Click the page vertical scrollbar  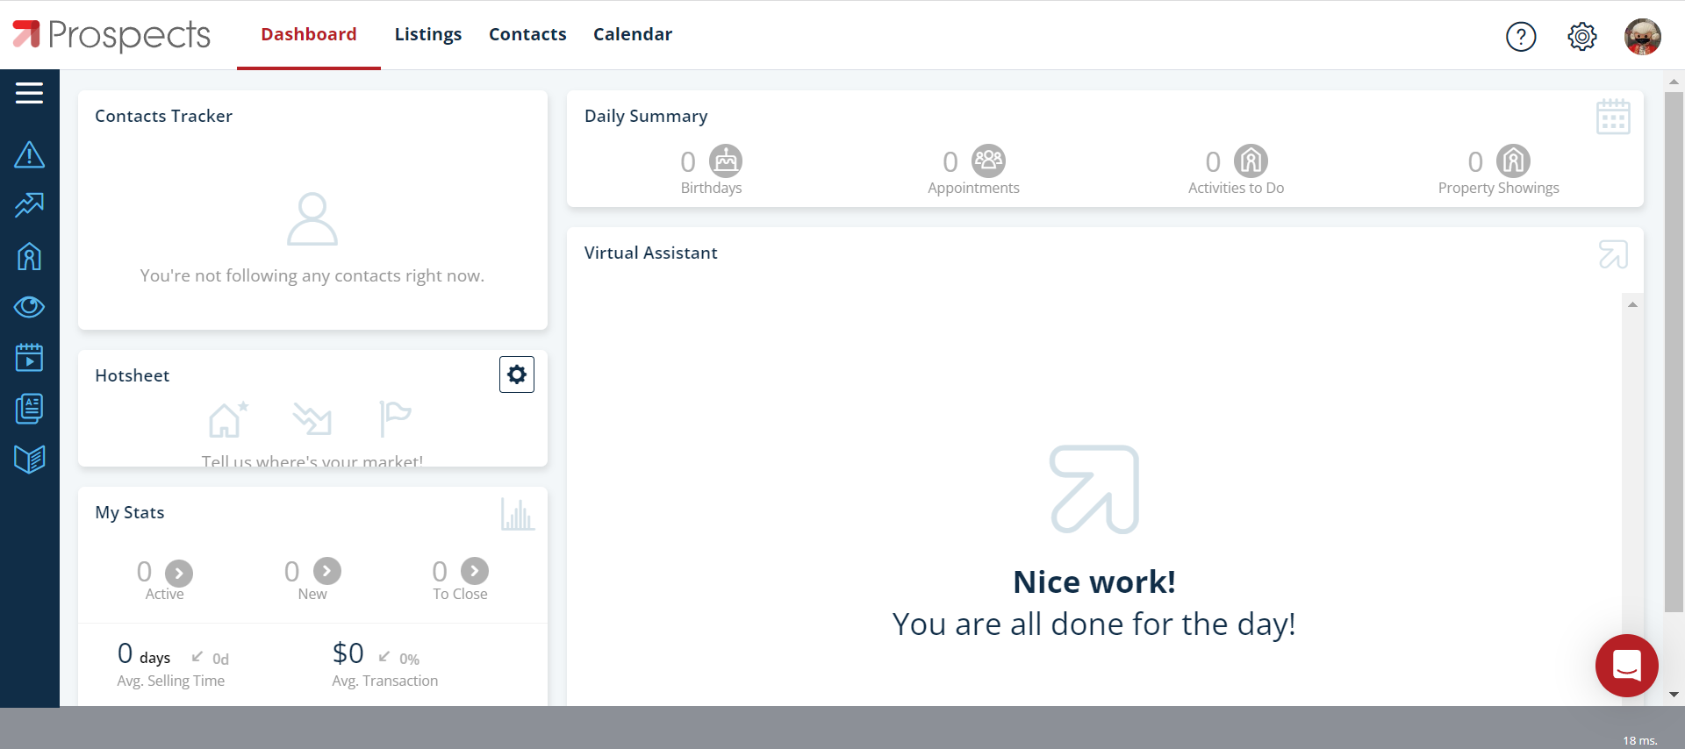tap(1674, 351)
